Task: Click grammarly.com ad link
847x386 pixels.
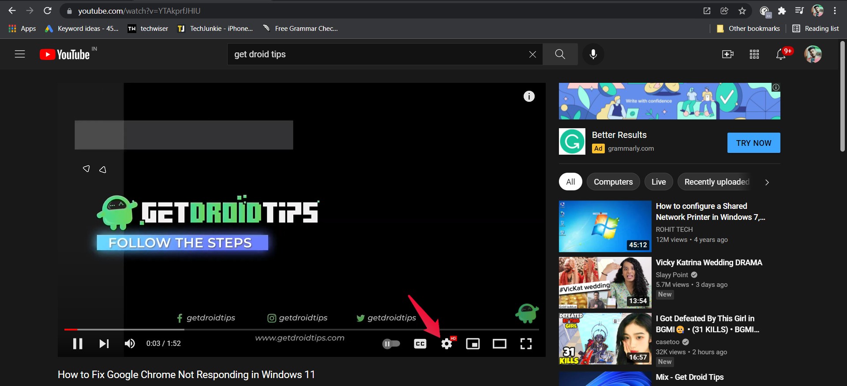Action: 631,148
